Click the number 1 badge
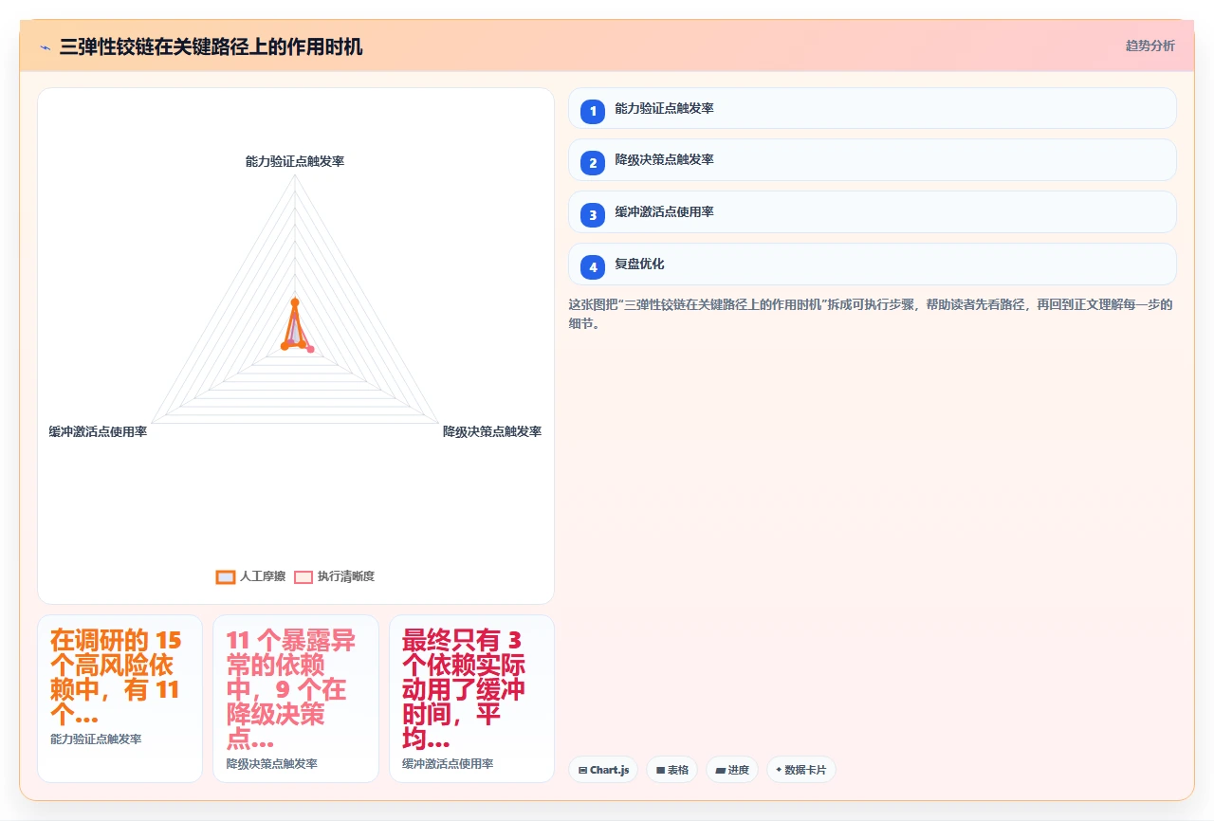 [x=593, y=111]
